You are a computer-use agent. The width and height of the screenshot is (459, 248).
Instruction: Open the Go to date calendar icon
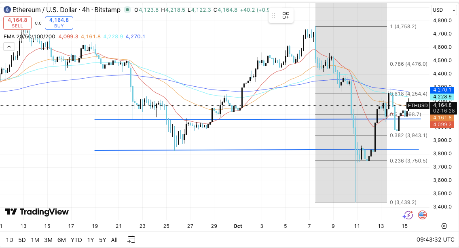[x=131, y=240]
